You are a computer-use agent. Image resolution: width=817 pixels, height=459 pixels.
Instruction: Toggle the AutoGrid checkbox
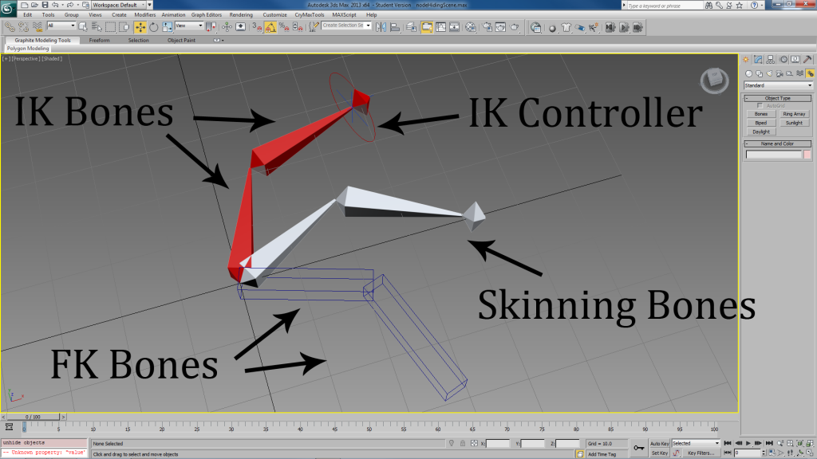(759, 105)
